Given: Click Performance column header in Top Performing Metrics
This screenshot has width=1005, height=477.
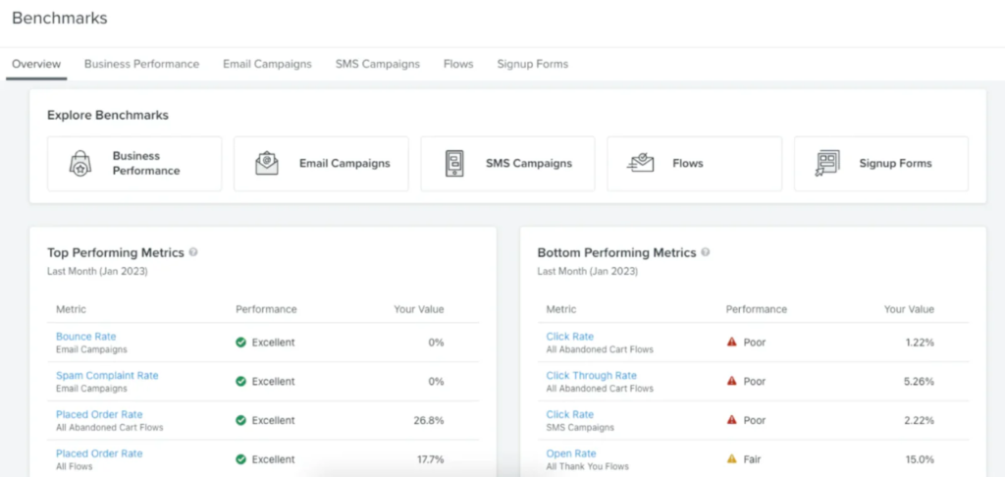Looking at the screenshot, I should click(x=266, y=310).
